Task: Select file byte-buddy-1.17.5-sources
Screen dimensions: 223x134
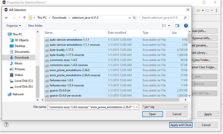Action: click(x=67, y=55)
